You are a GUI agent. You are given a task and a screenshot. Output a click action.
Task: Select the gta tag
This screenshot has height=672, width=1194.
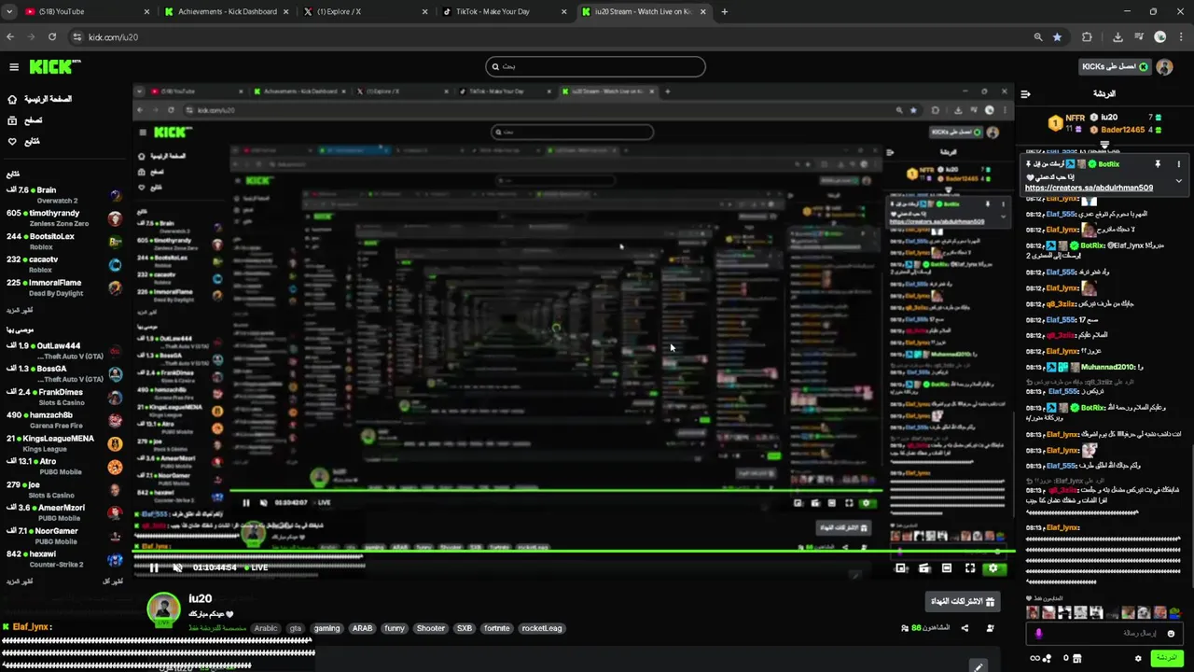click(x=296, y=628)
